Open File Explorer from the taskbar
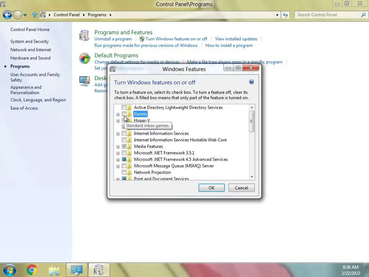The image size is (369, 277). 54,270
